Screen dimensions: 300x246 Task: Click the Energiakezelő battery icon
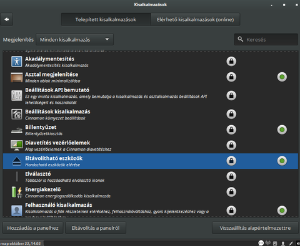point(17,192)
